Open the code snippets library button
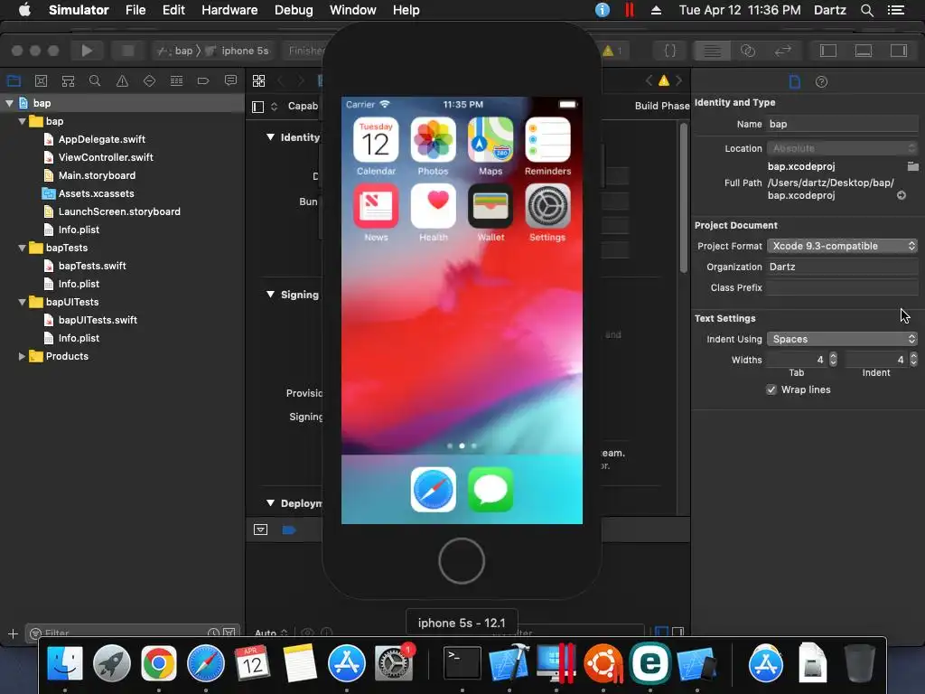 [670, 51]
